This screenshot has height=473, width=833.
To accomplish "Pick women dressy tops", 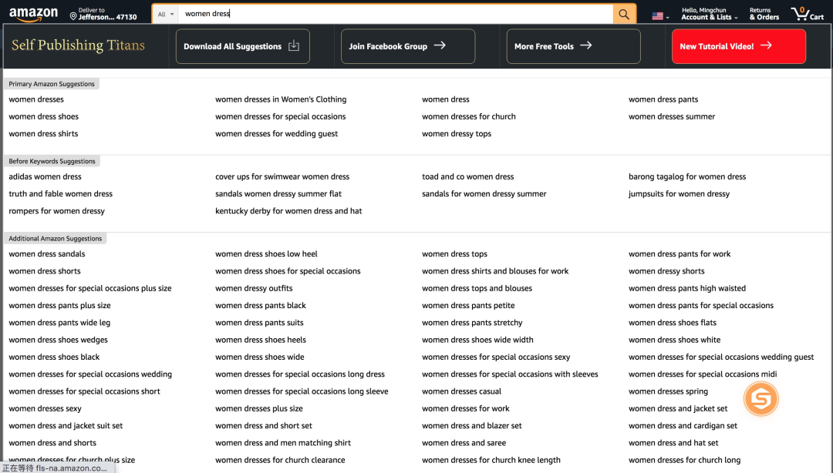I will click(x=457, y=134).
